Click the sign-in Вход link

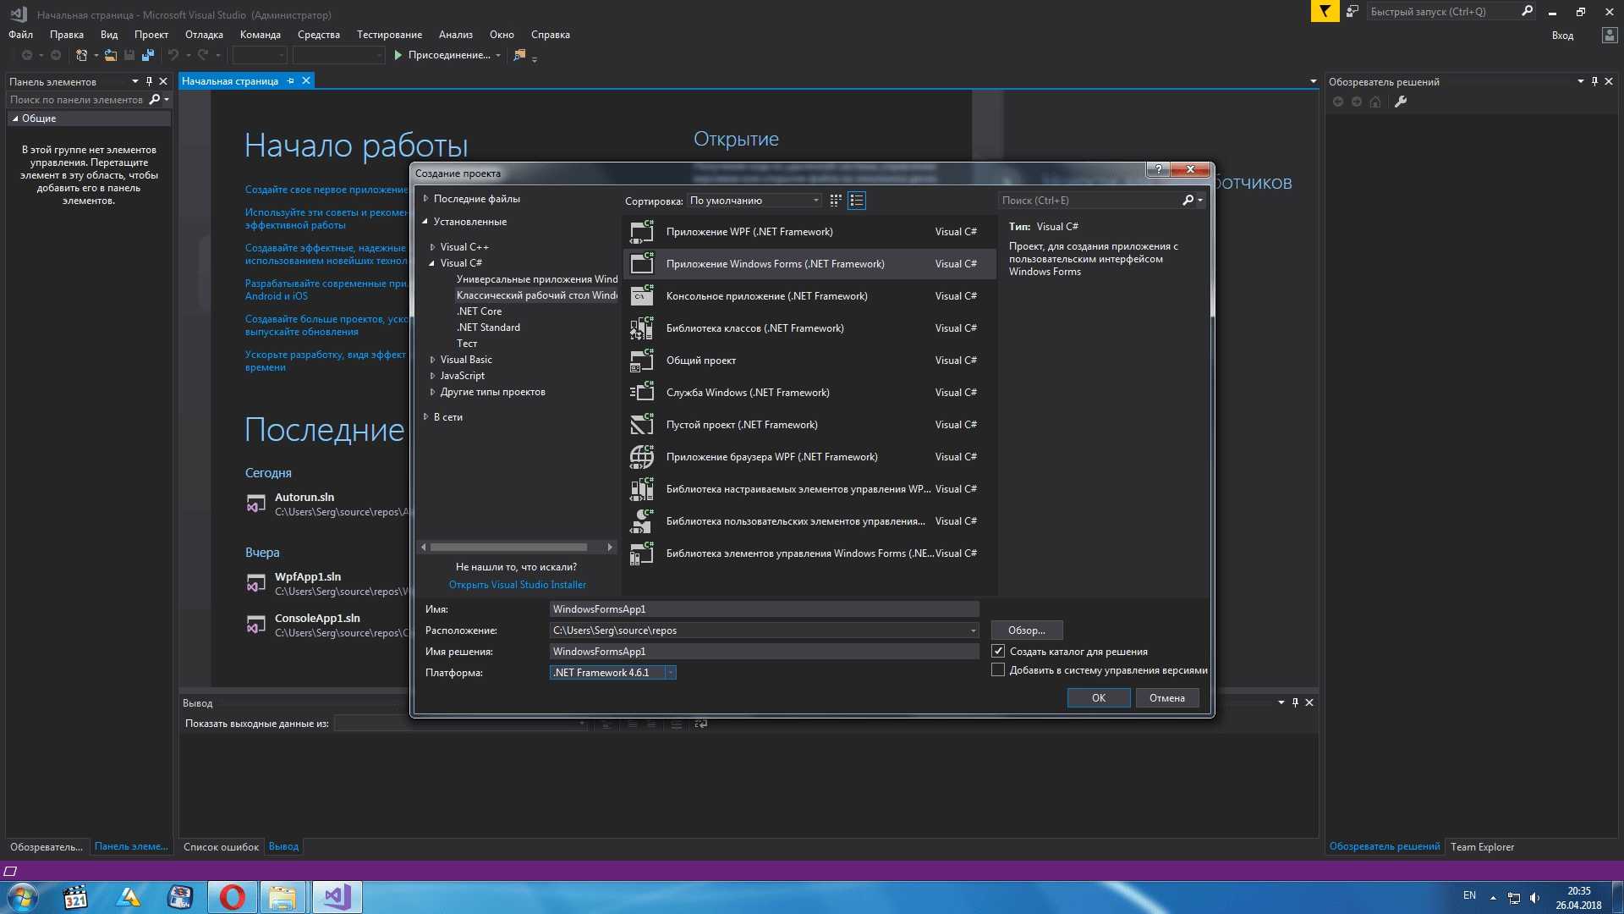[x=1563, y=36]
